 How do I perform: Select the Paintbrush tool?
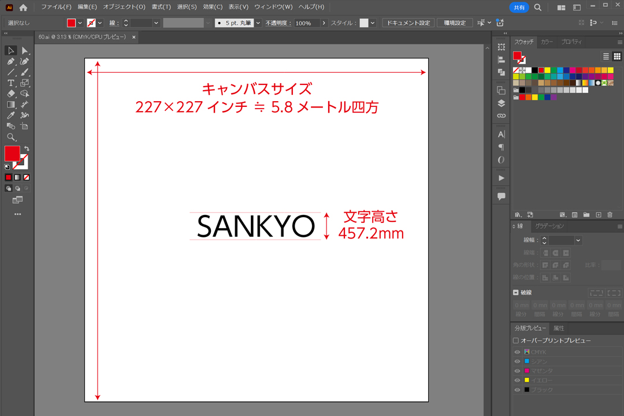[25, 72]
